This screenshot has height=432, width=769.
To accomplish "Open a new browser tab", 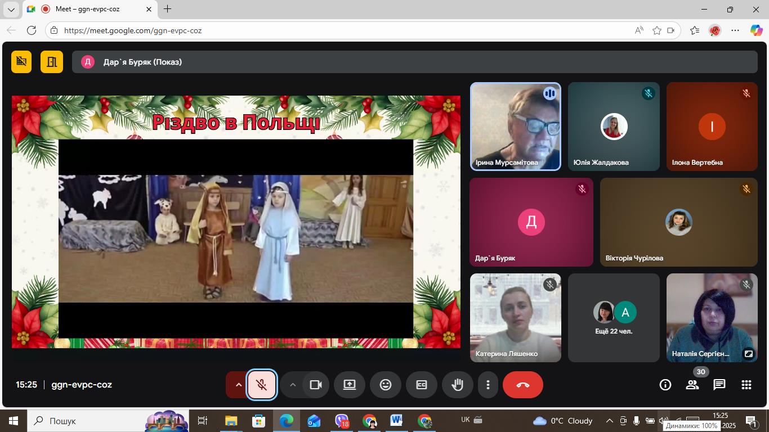I will coord(167,9).
